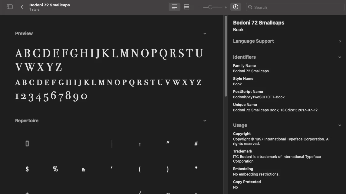Click the Preview section heading
Screen dimensions: 346x194
(24, 34)
